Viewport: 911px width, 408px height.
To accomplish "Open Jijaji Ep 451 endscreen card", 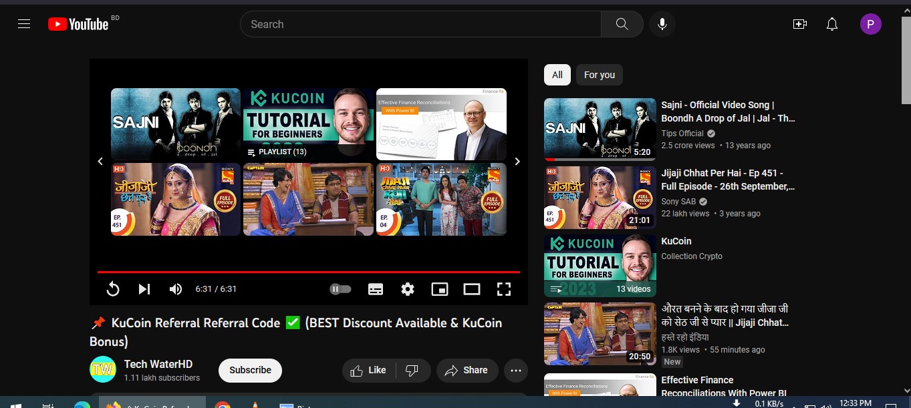I will 176,199.
